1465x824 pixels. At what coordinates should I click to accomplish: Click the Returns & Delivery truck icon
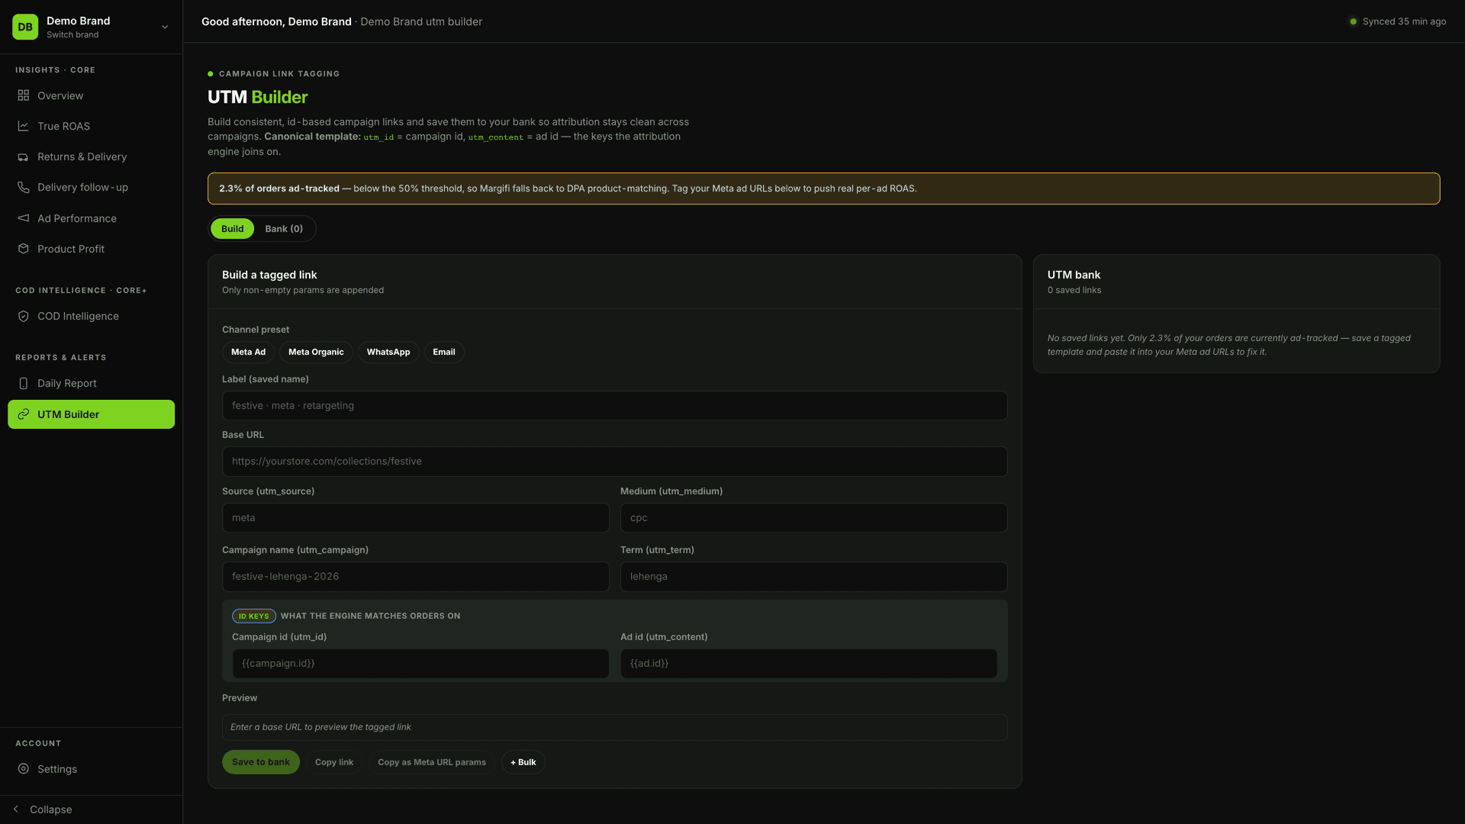[x=24, y=156]
